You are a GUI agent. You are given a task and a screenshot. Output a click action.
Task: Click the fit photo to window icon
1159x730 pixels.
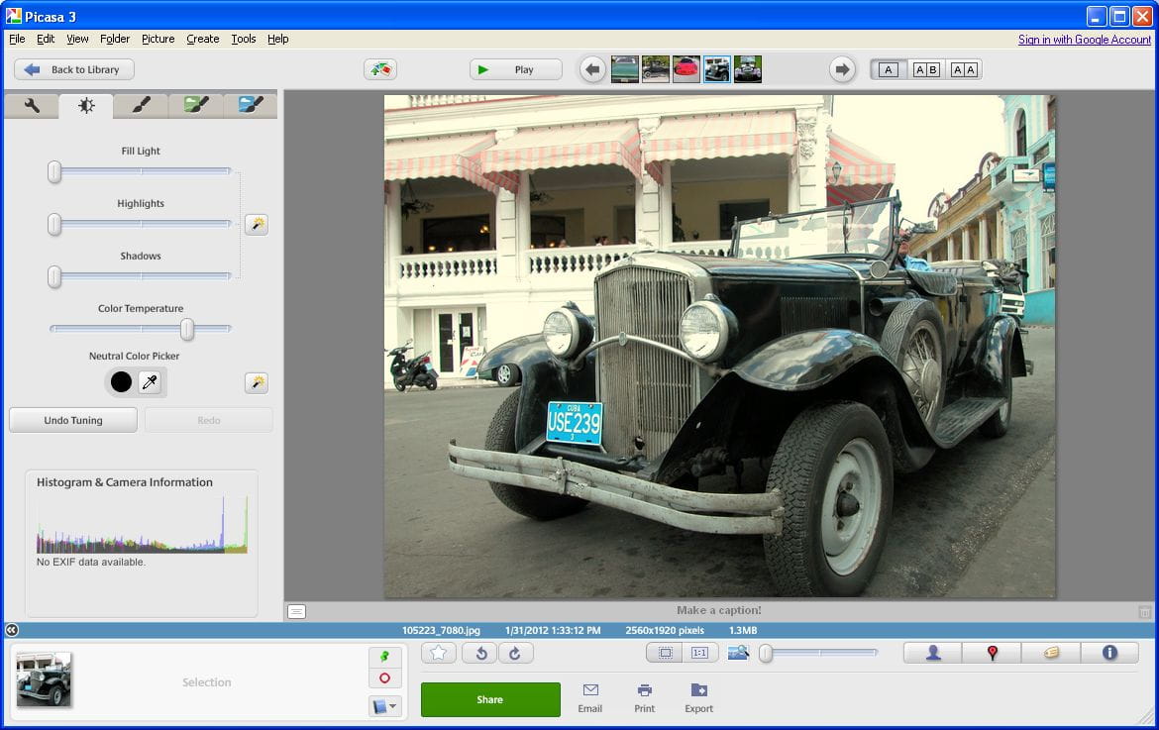point(666,653)
